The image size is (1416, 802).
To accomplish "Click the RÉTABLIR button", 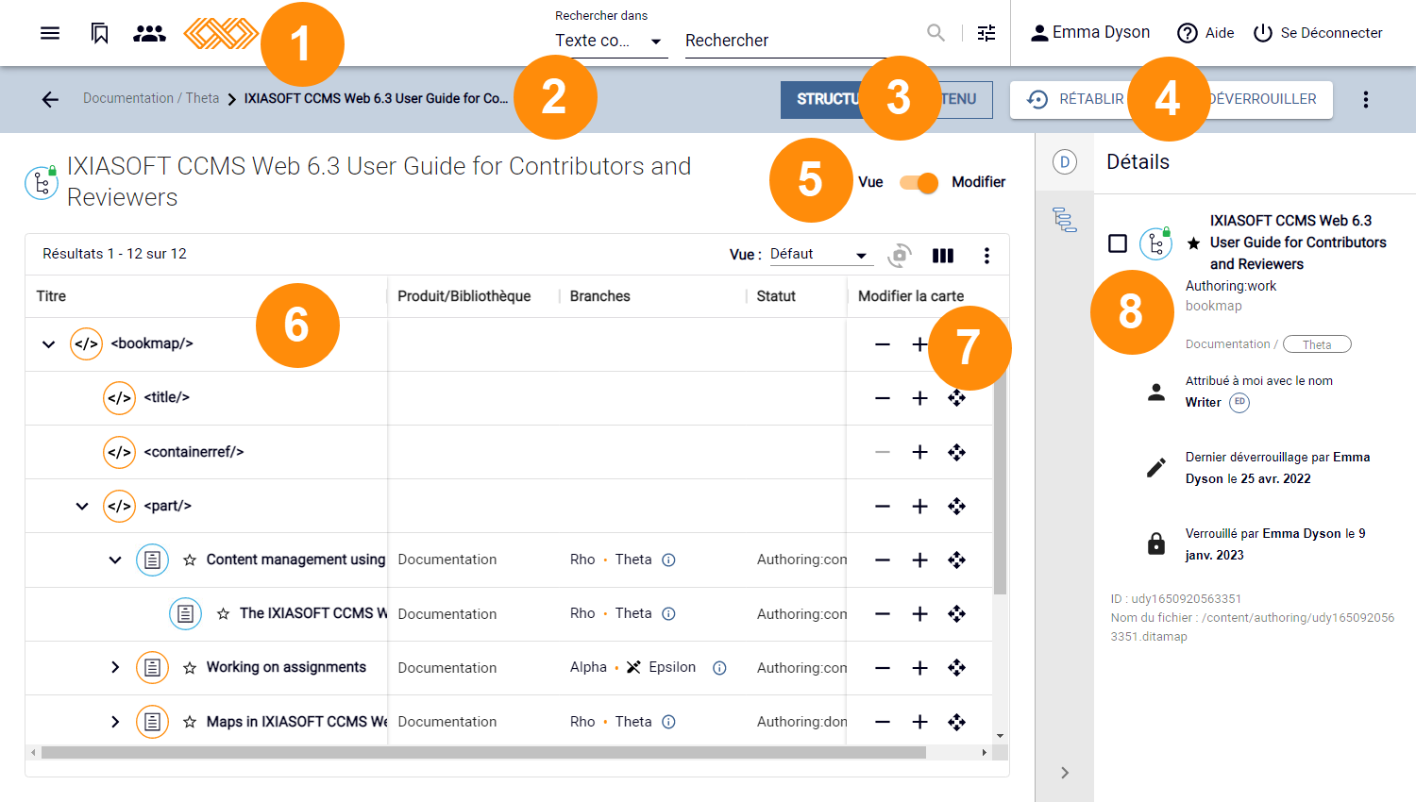I will tap(1075, 99).
